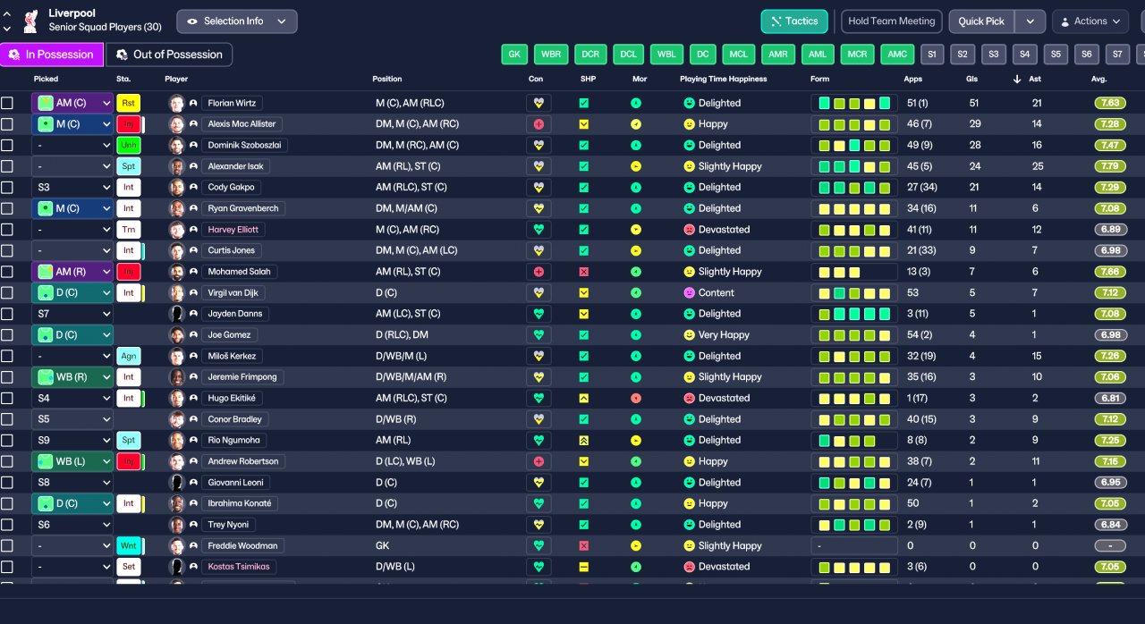Click the descending sort arrow by Ast

point(1017,80)
